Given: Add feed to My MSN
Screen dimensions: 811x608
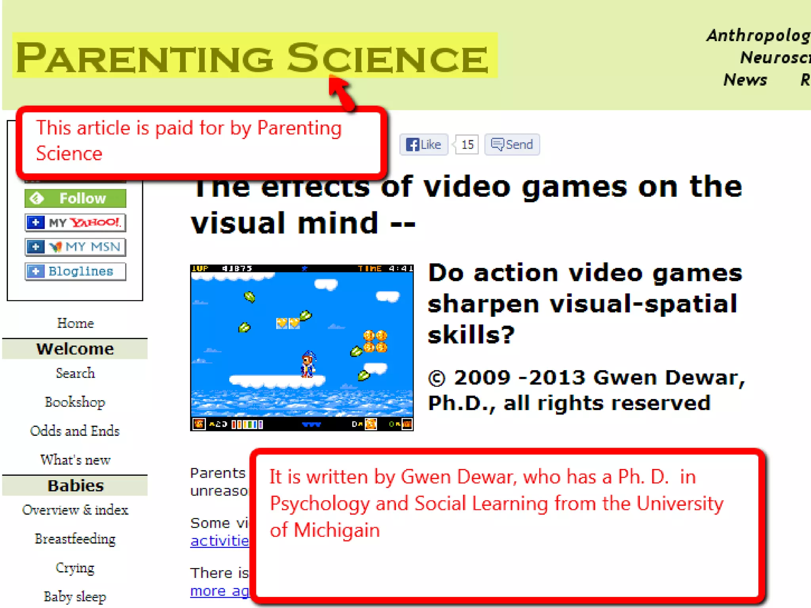Looking at the screenshot, I should [x=75, y=247].
